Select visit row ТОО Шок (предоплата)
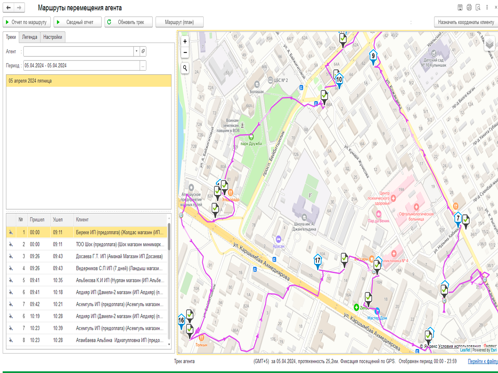Screen dimensions: 498x373 (87, 244)
